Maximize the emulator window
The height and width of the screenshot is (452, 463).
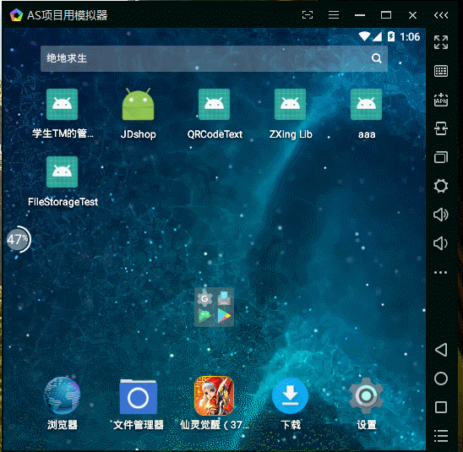(x=386, y=14)
